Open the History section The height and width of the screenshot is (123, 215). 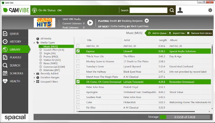click(x=15, y=42)
